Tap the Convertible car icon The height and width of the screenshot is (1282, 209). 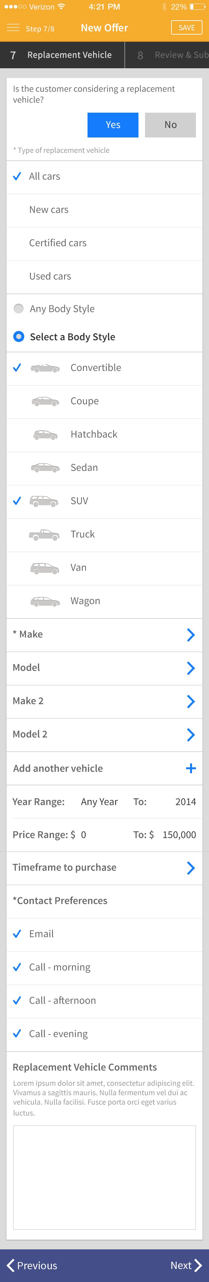pyautogui.click(x=45, y=368)
